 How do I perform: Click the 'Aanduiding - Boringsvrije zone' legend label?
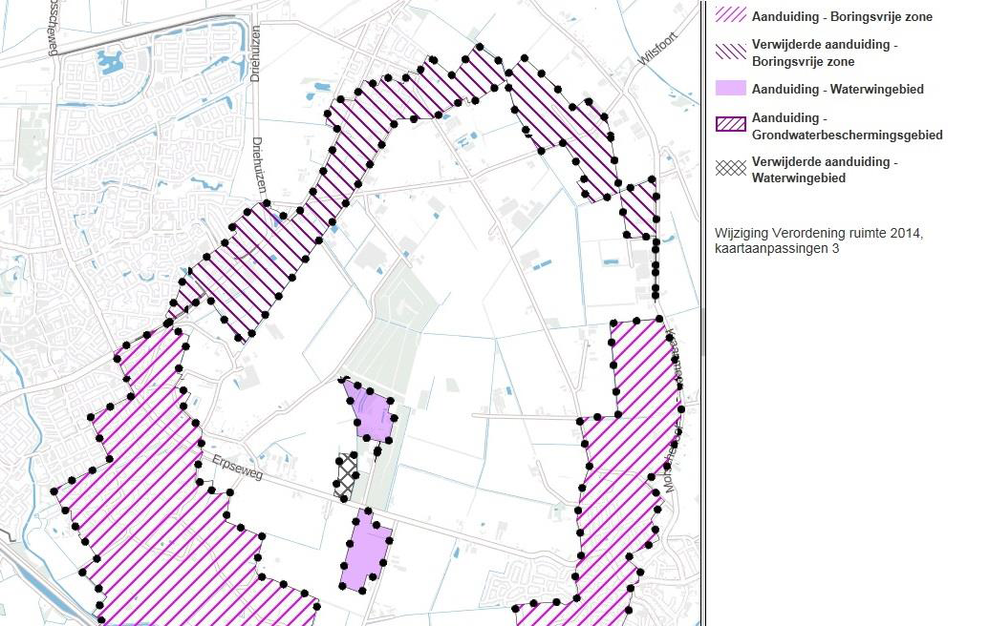842,17
